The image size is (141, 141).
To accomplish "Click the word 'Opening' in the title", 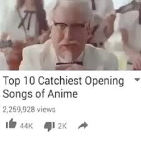I will pos(104,81).
